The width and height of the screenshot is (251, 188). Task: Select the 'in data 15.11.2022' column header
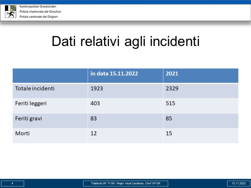[114, 74]
